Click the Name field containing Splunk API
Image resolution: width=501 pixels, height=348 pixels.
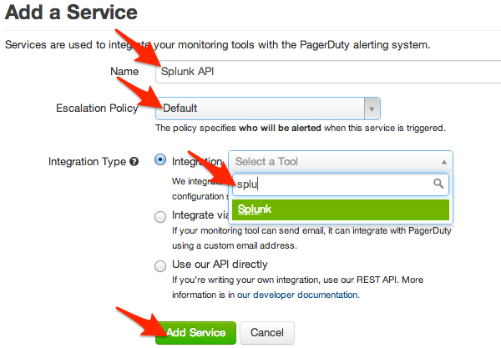click(326, 71)
